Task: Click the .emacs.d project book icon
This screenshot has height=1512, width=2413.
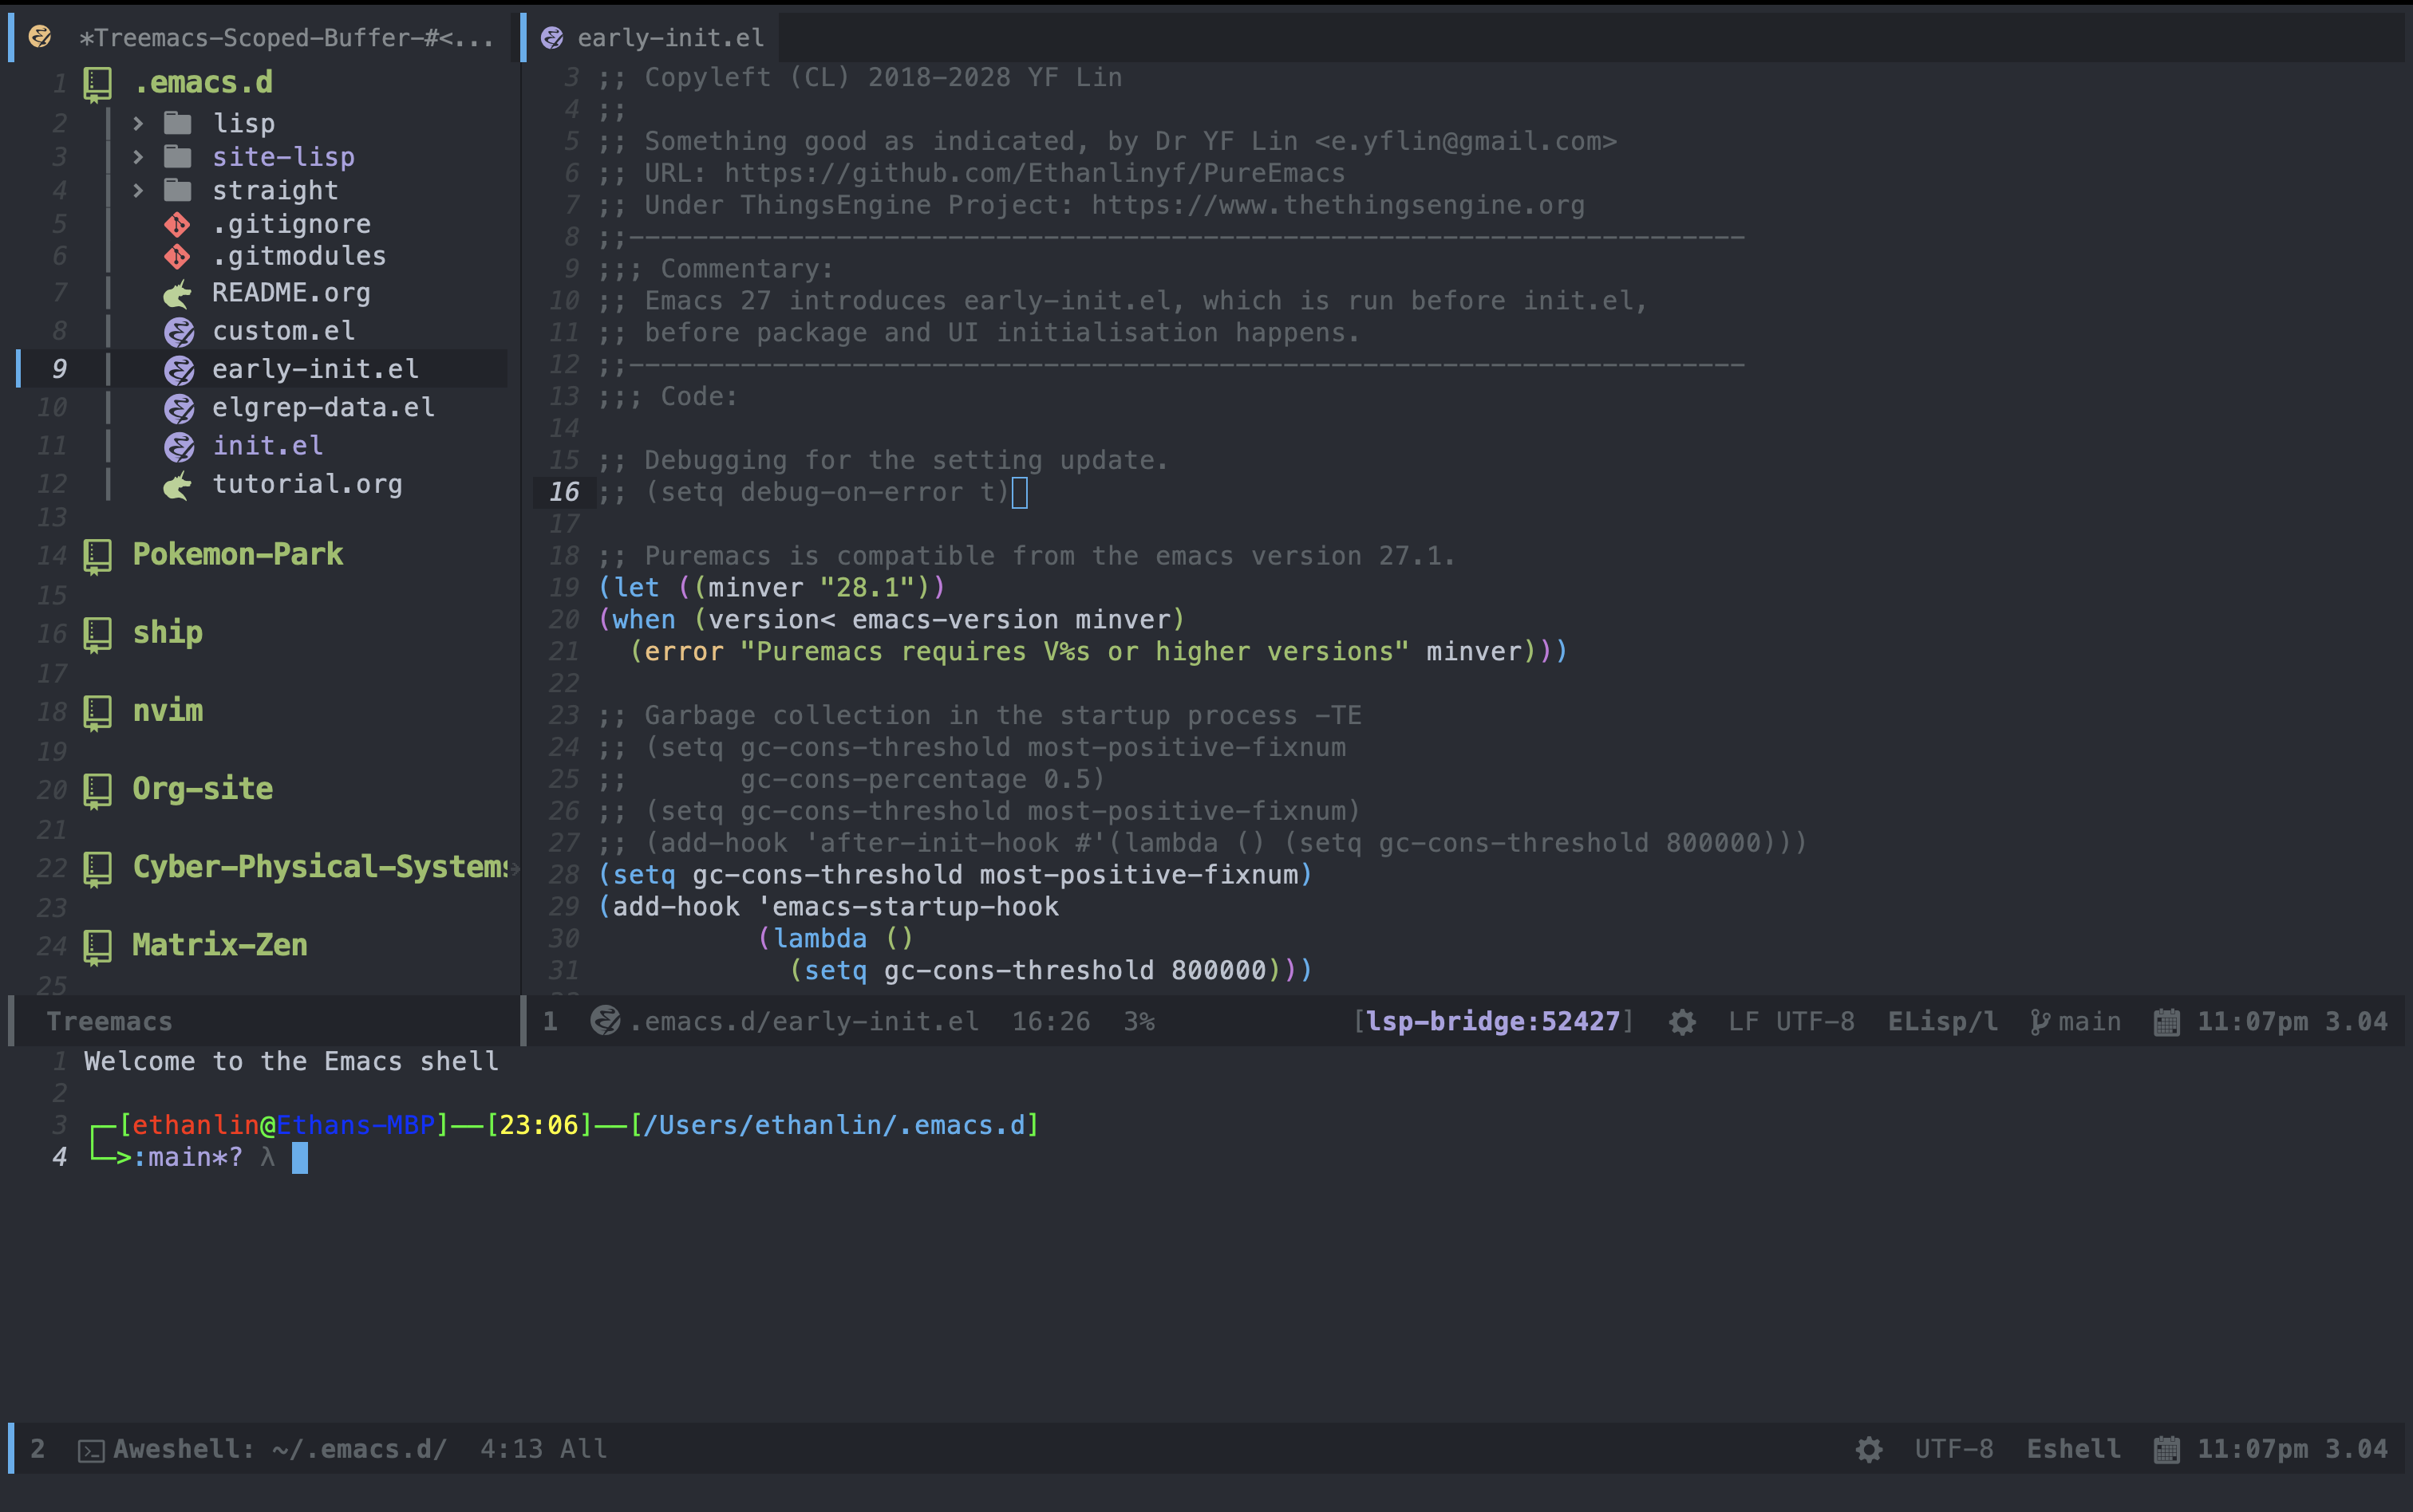Action: (97, 84)
